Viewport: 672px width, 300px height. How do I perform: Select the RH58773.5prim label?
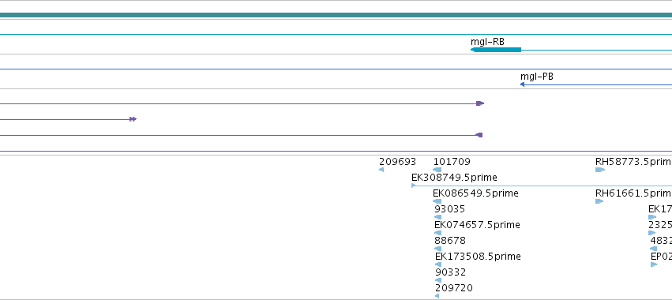(x=633, y=162)
